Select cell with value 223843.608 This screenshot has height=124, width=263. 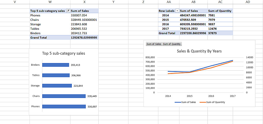[x=84, y=24]
